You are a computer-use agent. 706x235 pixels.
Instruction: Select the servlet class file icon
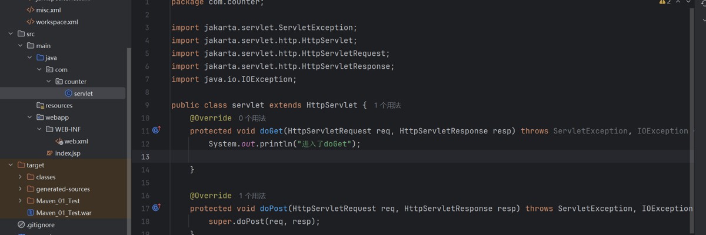(x=68, y=93)
